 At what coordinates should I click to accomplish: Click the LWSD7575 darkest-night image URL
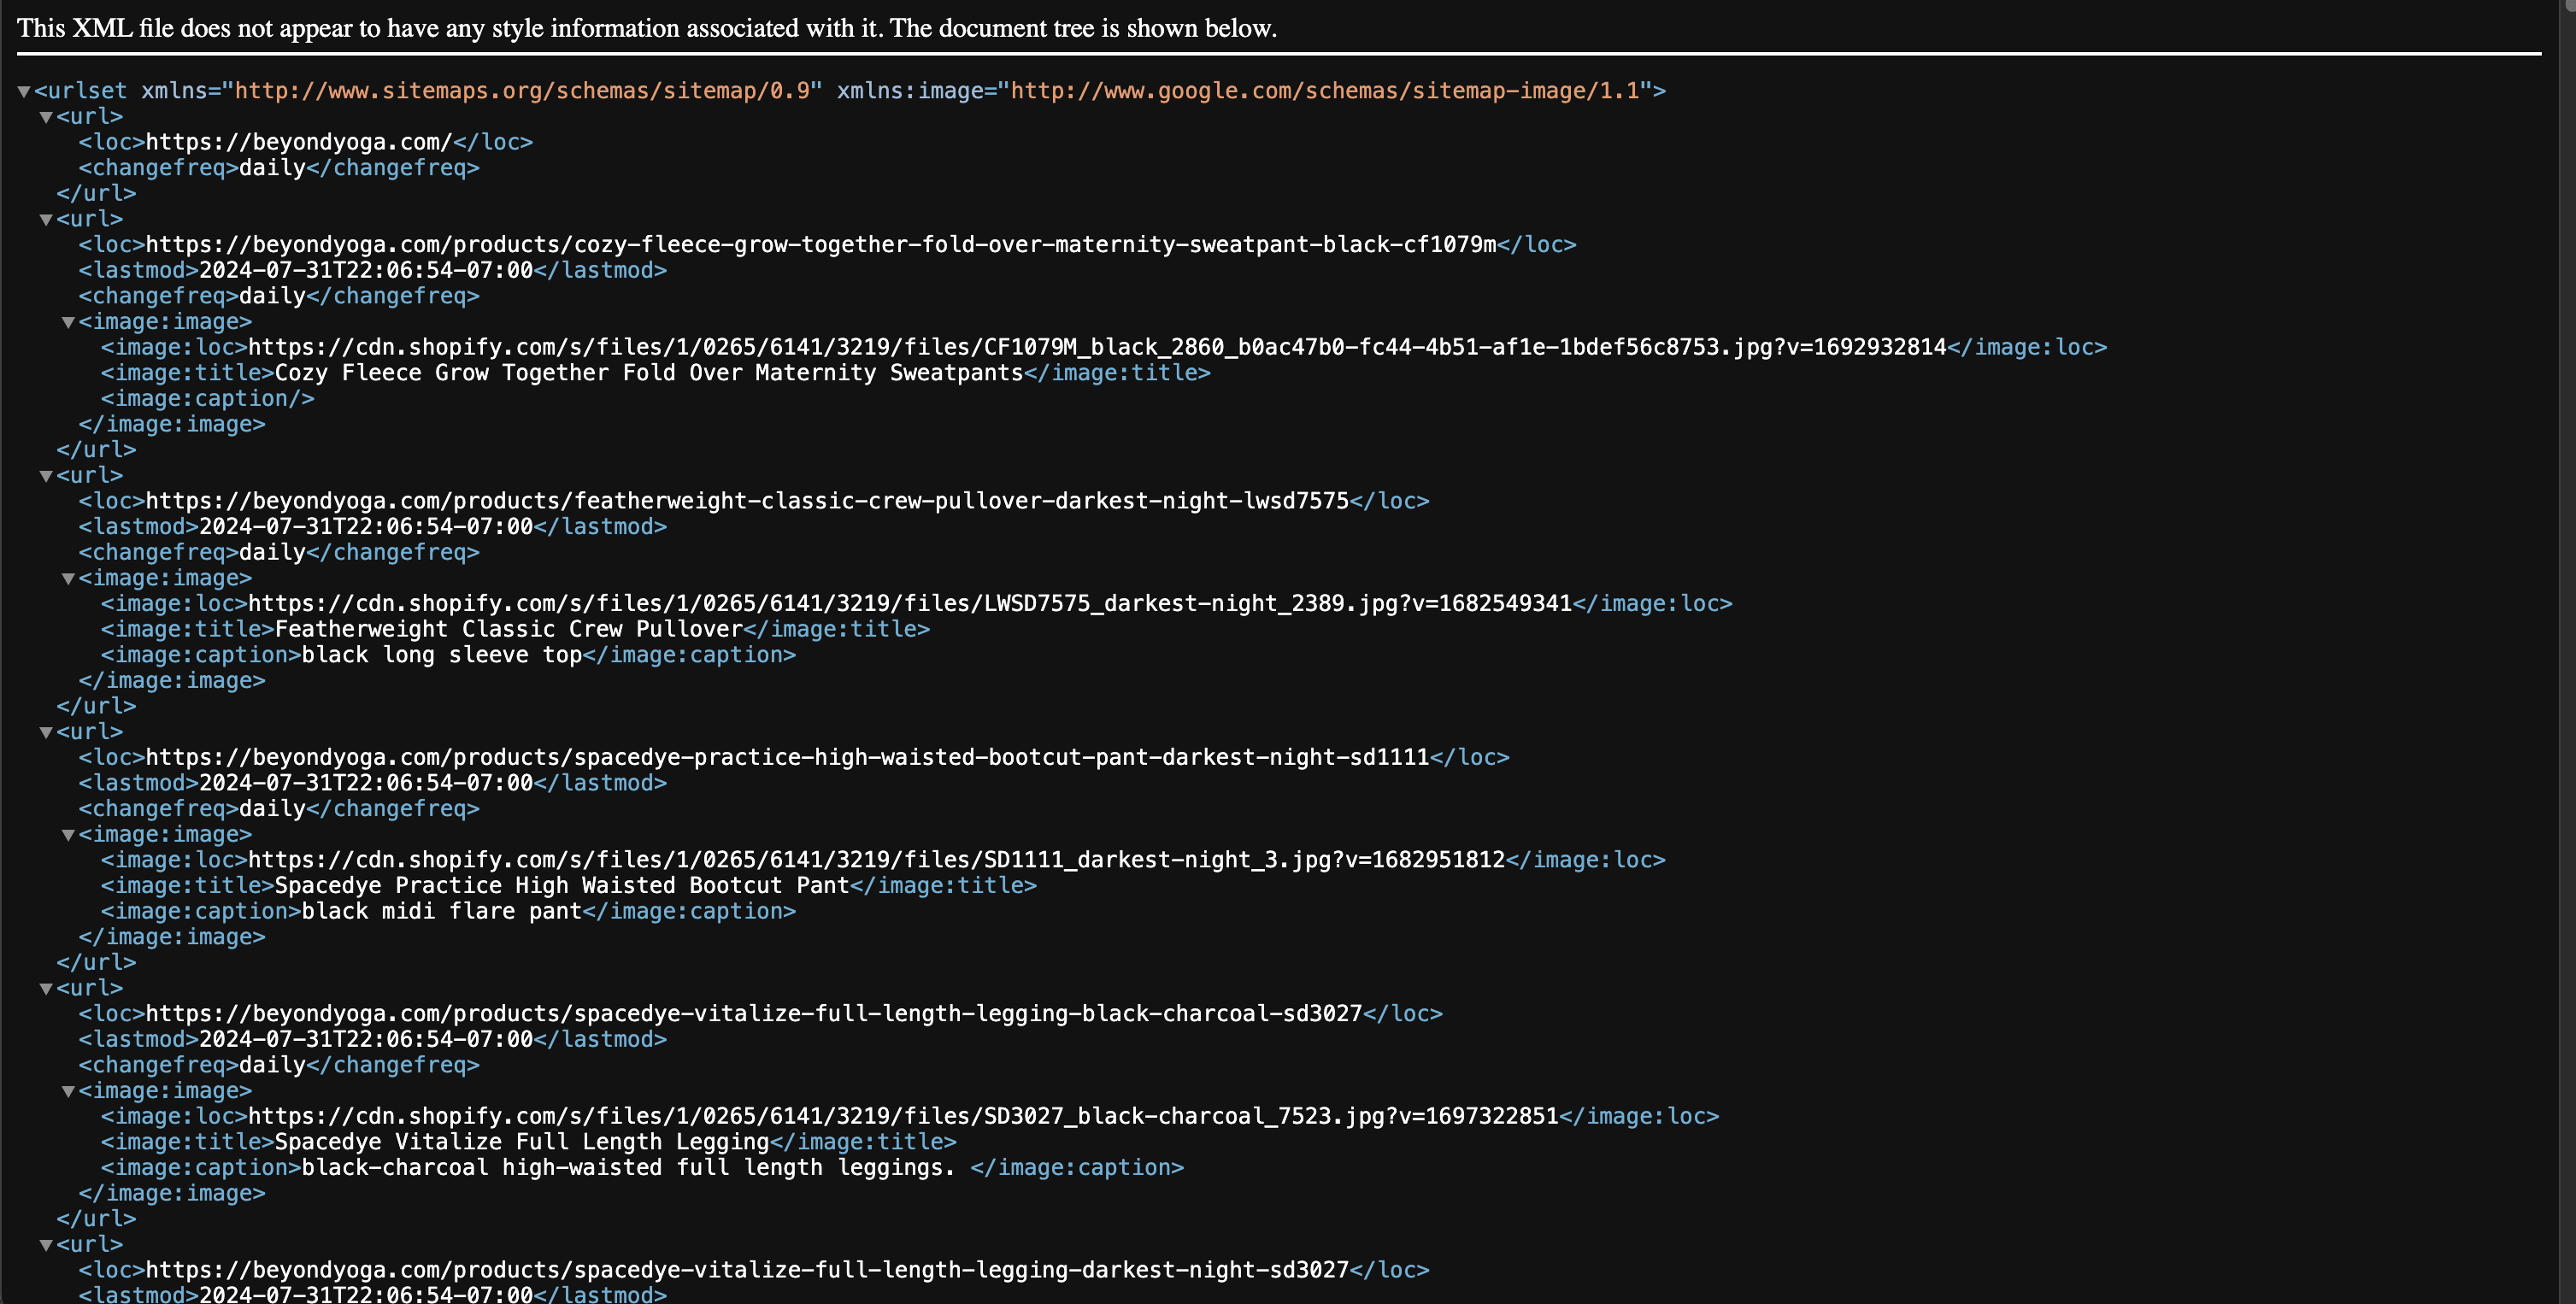point(909,604)
